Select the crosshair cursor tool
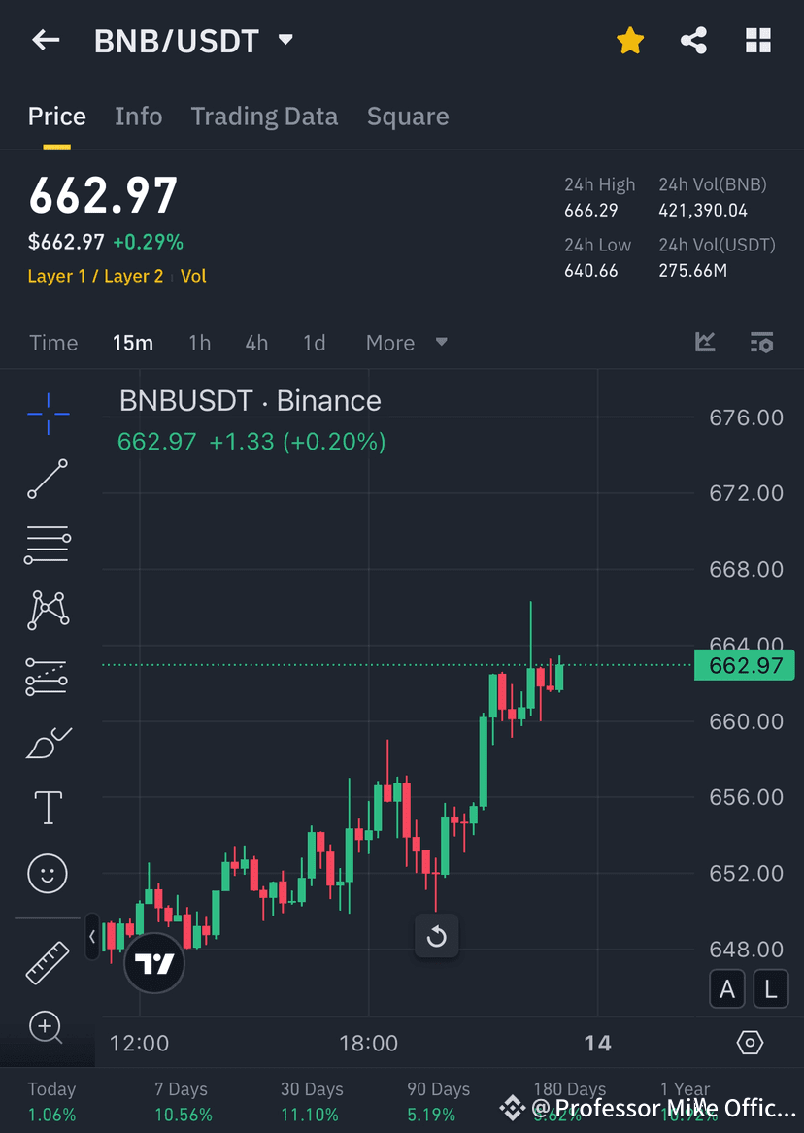 [x=47, y=413]
